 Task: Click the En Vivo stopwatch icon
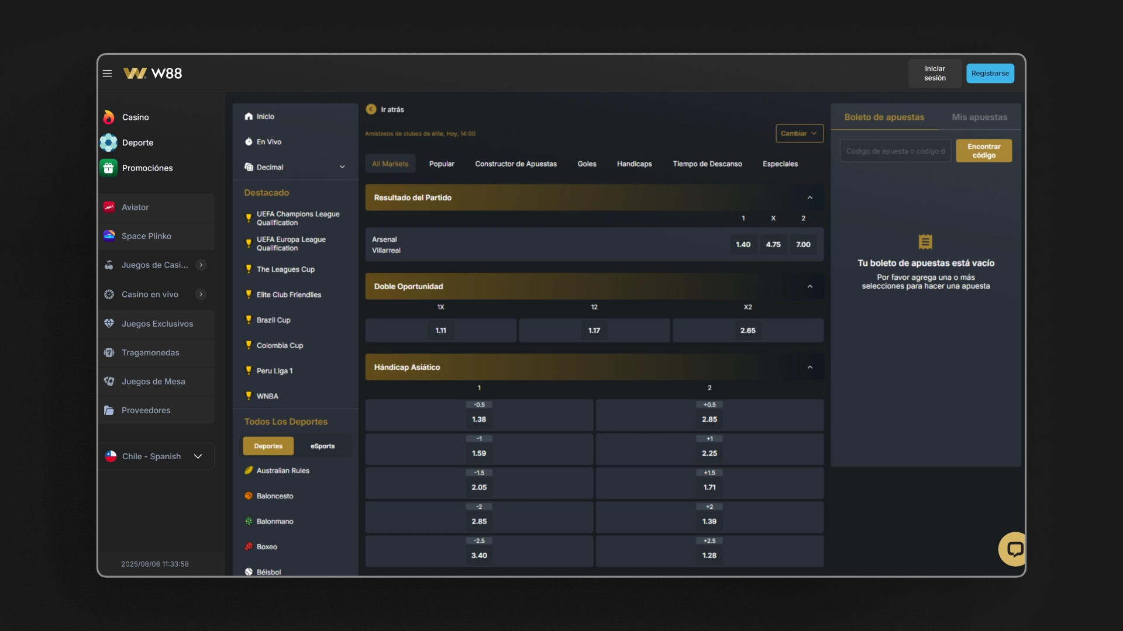point(249,142)
